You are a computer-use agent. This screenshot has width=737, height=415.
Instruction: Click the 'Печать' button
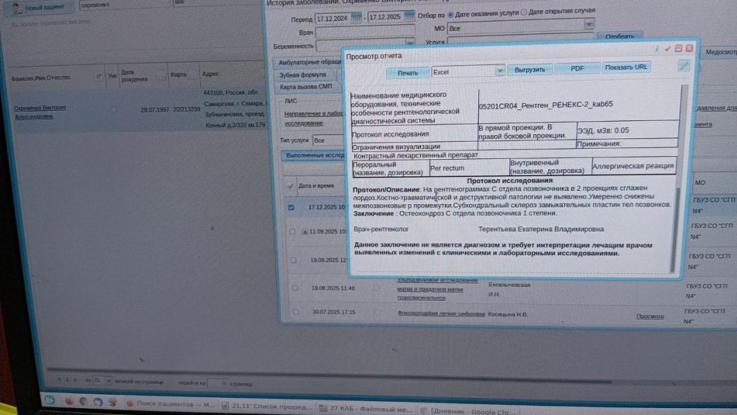pos(408,72)
